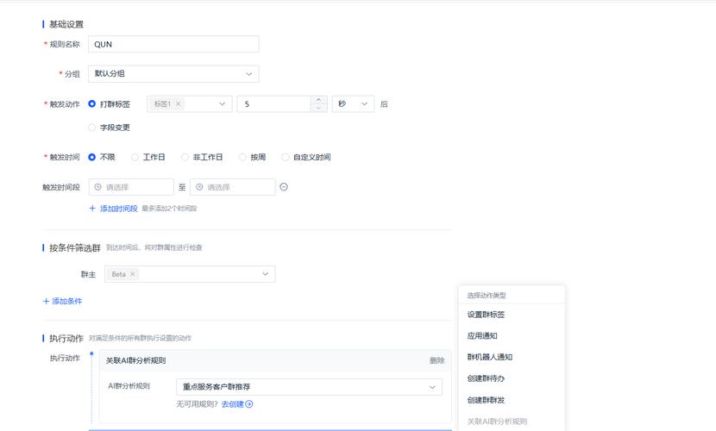Screen dimensions: 716x431
Task: Click the plus icon before 添加时间段
Action: click(92, 209)
